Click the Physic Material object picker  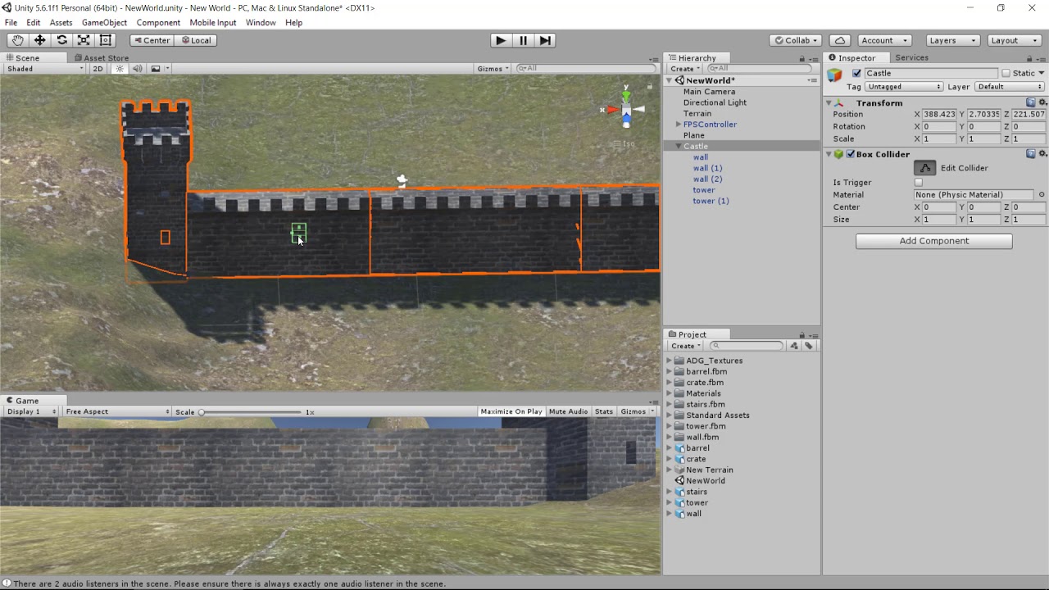tap(1042, 195)
